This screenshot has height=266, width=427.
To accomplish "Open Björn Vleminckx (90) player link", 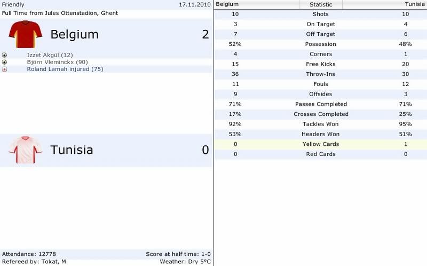I will (57, 62).
